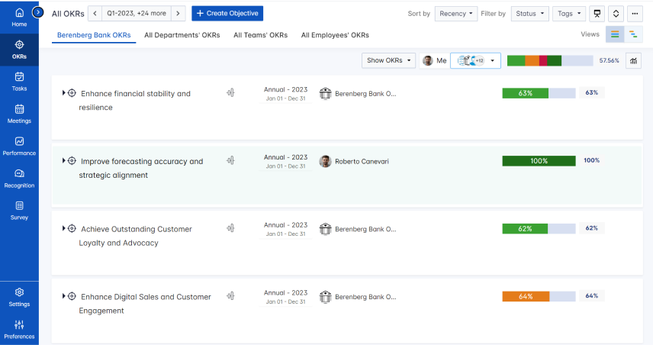Open the Status filter dropdown

coord(529,13)
